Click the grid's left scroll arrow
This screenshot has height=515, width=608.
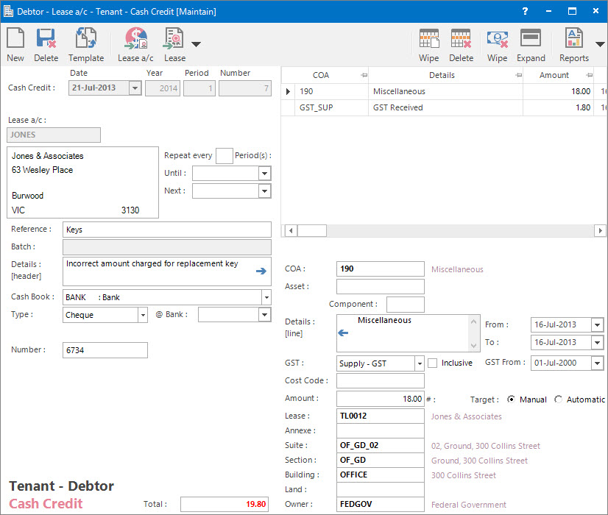pos(291,230)
